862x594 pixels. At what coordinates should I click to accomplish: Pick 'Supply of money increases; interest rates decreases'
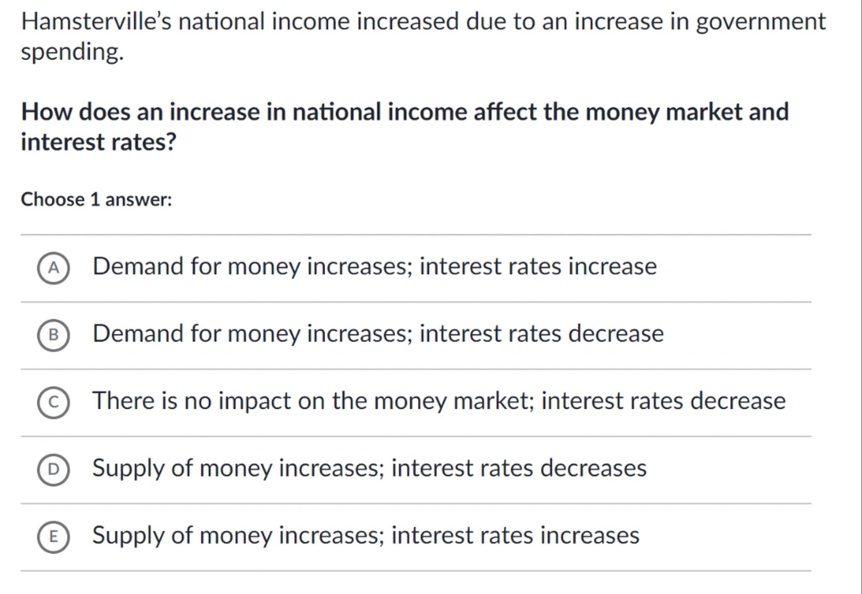tap(369, 468)
